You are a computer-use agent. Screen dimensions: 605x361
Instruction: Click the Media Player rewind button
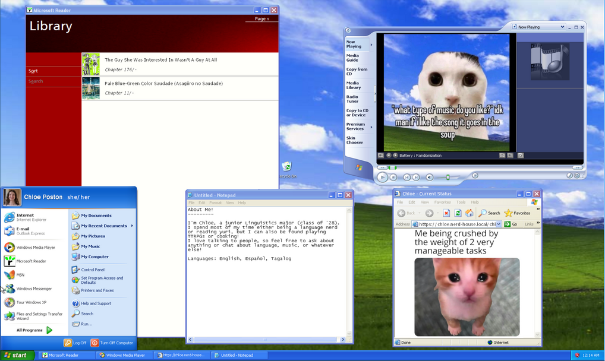[x=382, y=168]
